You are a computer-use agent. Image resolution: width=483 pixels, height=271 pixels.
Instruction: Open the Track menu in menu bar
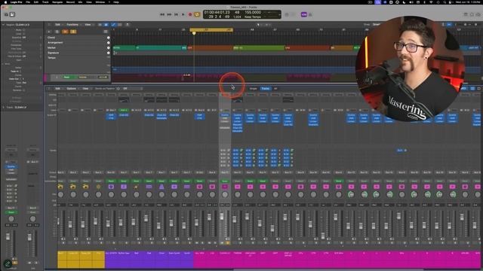45,2
